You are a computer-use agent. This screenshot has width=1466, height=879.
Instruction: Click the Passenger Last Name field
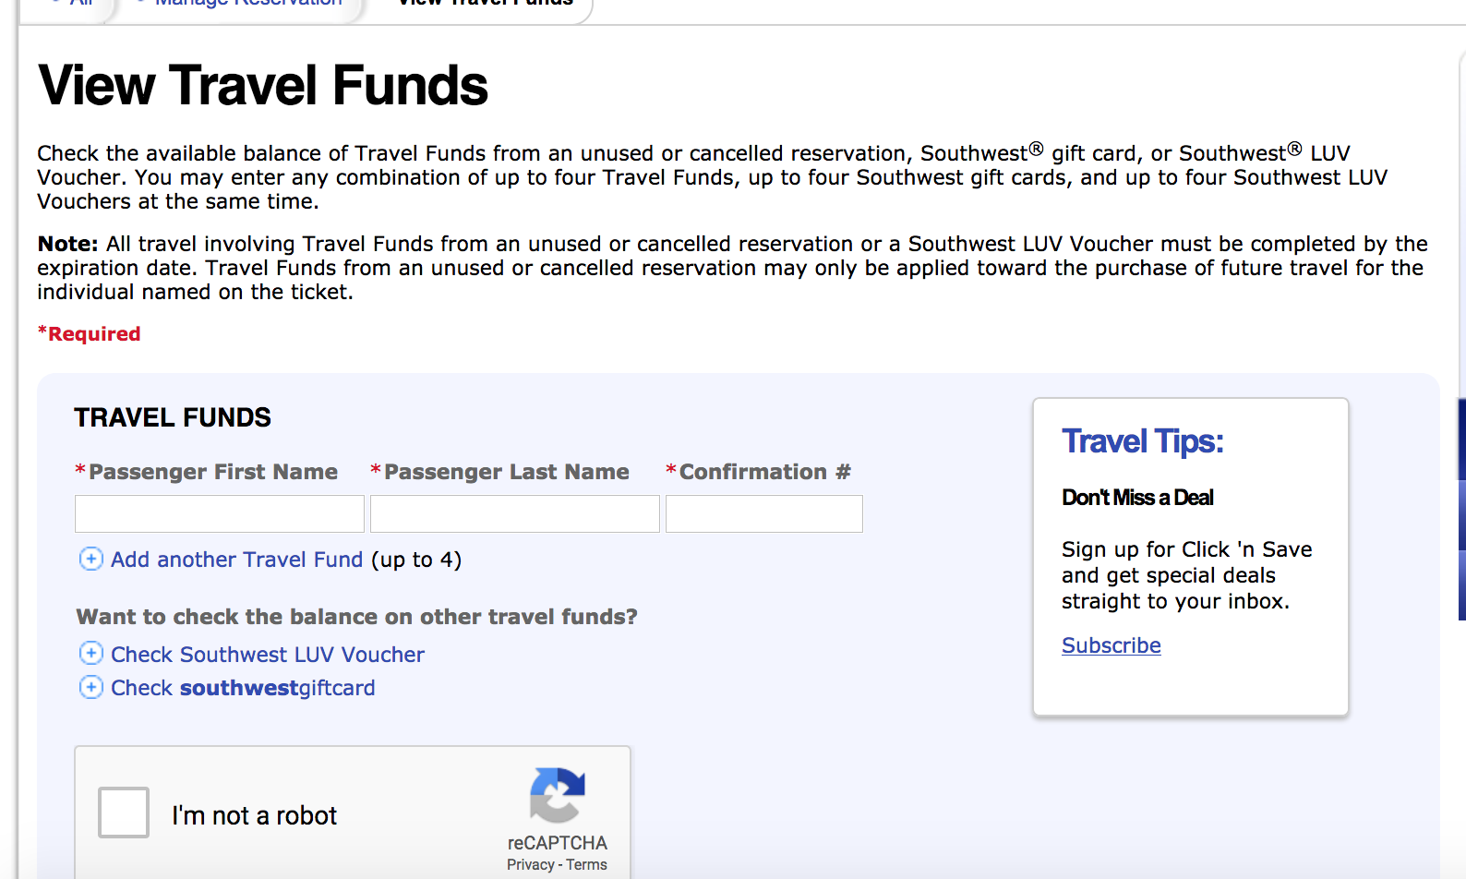coord(514,513)
